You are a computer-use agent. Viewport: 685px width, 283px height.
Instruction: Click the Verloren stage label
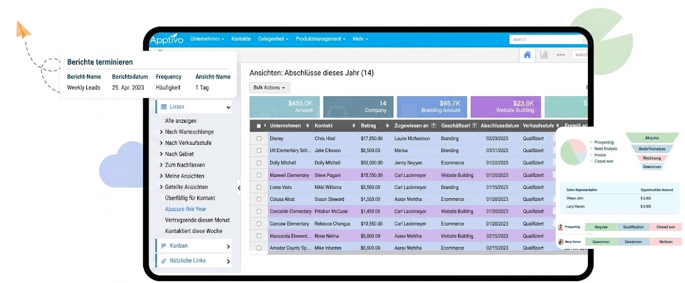[666, 242]
